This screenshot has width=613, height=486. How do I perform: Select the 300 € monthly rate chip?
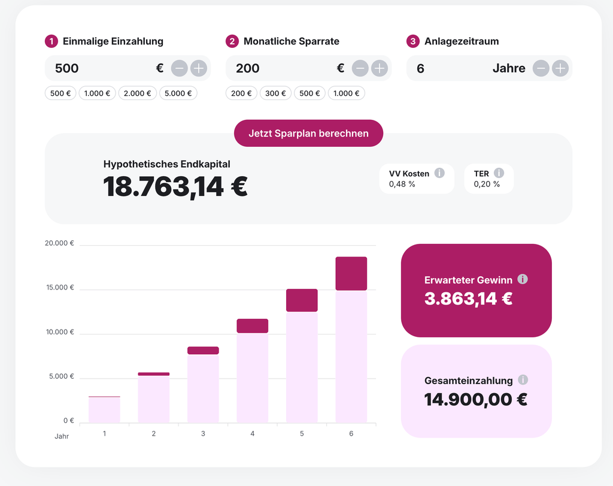(275, 93)
